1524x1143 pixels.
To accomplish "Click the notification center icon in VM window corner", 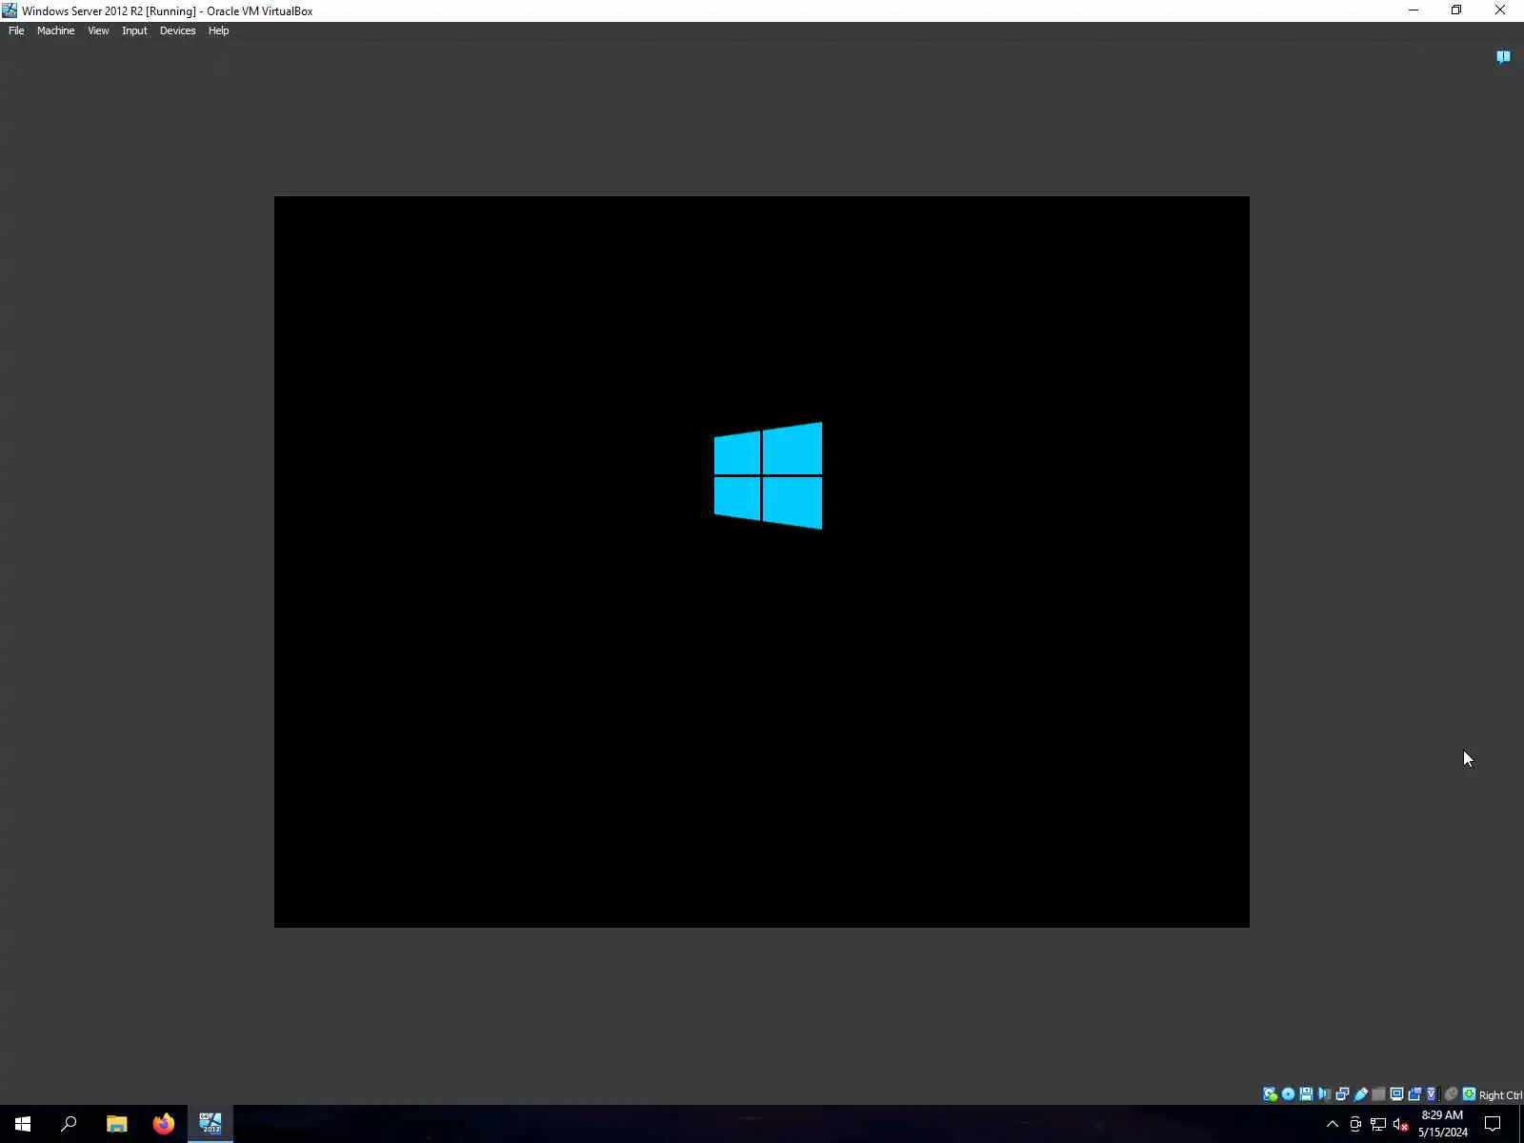I will point(1503,57).
